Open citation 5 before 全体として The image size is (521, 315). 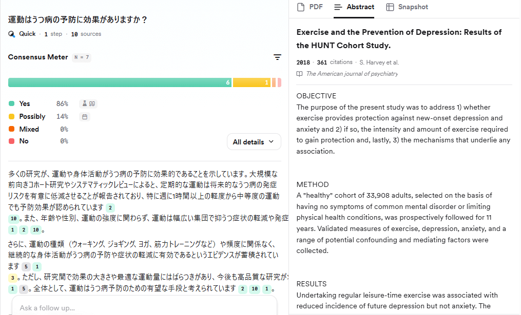point(24,289)
